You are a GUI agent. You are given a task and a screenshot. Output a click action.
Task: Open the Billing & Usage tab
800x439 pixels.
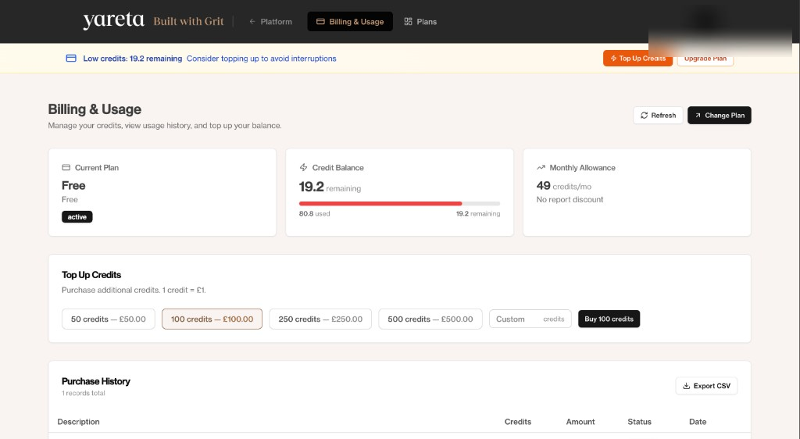(350, 21)
